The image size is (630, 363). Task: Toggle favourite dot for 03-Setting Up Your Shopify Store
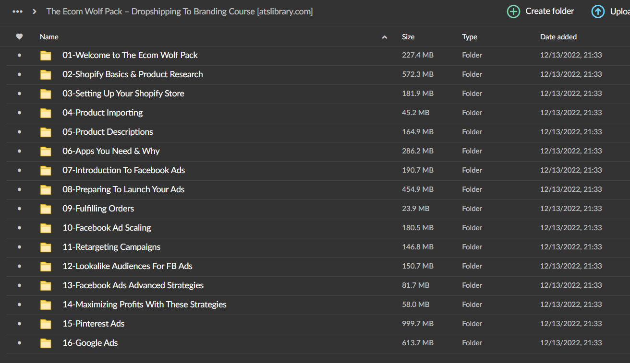(x=19, y=94)
